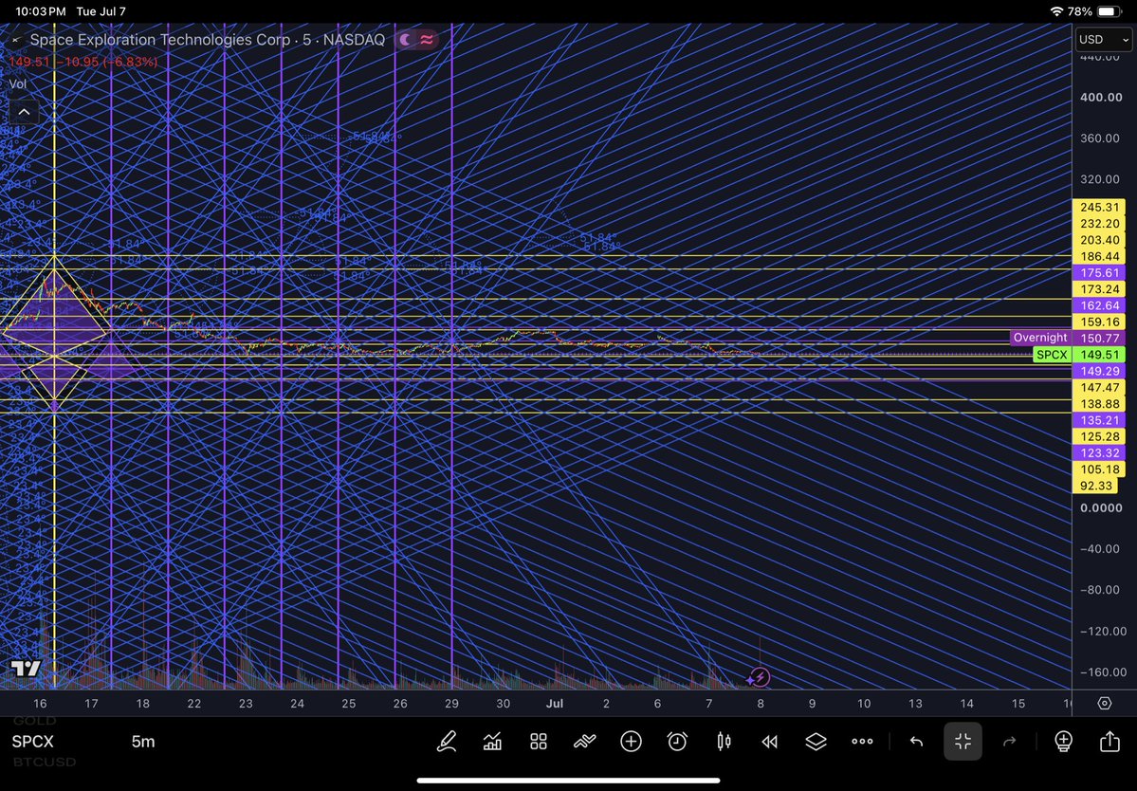This screenshot has height=791, width=1137.
Task: Tap date 29 on time axis
Action: 451,704
